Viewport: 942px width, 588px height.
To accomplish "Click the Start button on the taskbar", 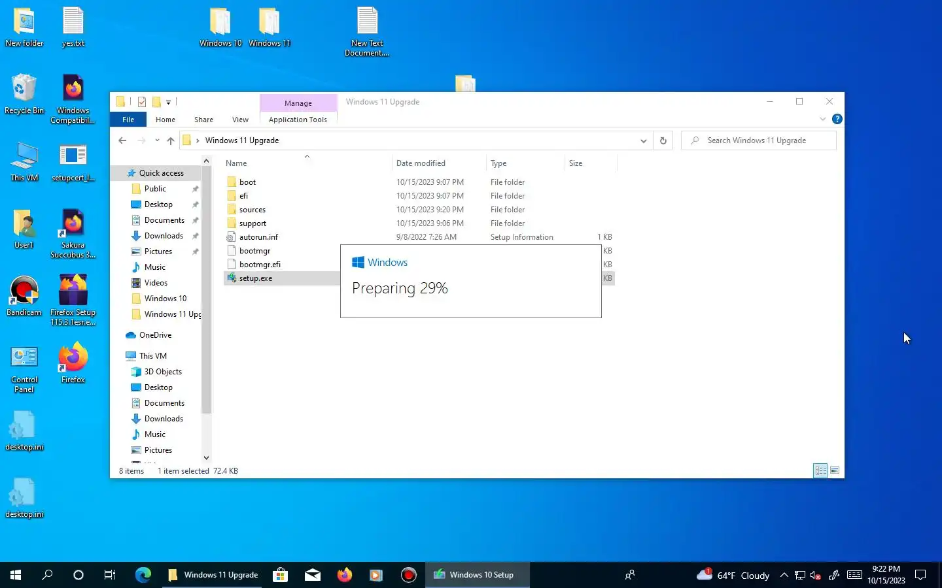I will pos(16,575).
